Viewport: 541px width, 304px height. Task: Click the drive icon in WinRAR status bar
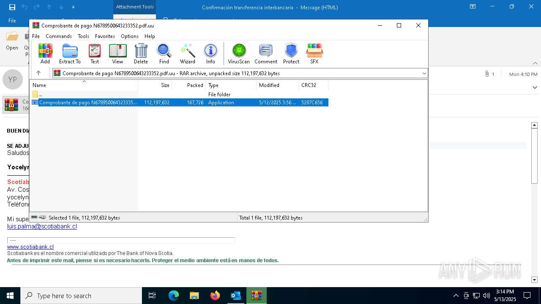[34, 217]
